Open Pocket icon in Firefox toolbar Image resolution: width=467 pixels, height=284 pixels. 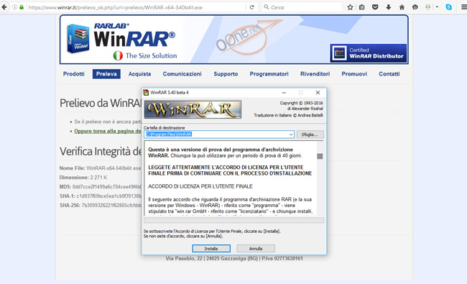point(375,7)
